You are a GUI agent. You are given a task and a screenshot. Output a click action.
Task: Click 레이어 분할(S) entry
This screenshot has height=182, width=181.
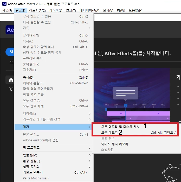(54, 83)
